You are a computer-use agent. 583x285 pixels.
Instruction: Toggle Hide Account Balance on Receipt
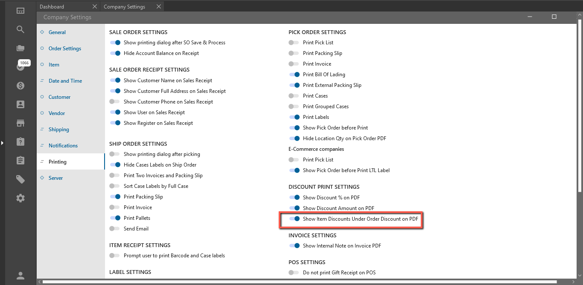point(115,53)
